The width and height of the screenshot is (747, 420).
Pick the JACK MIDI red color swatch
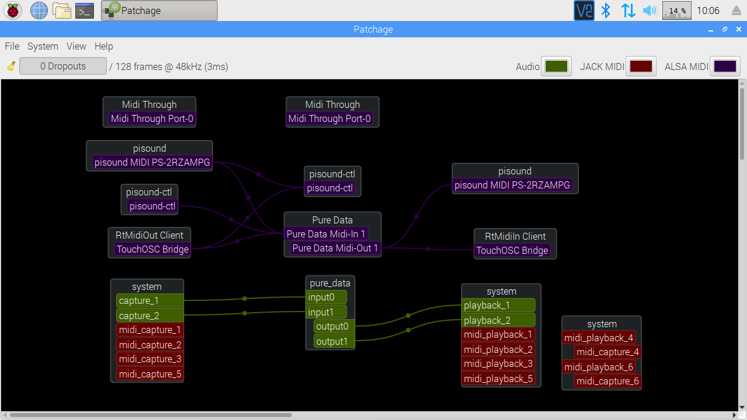point(641,66)
